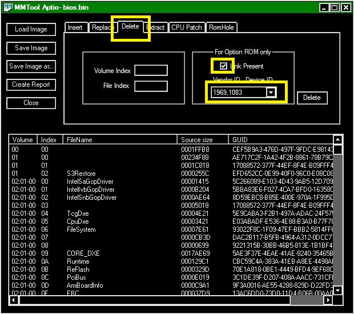
Task: Minimize the MMTool window
Action: [324, 7]
